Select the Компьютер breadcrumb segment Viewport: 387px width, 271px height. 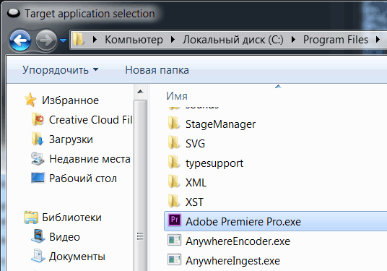(134, 40)
